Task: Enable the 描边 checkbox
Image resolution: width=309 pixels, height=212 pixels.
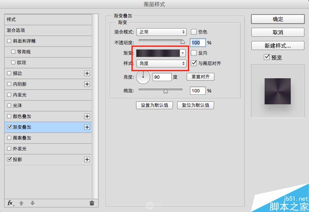Action: point(9,73)
